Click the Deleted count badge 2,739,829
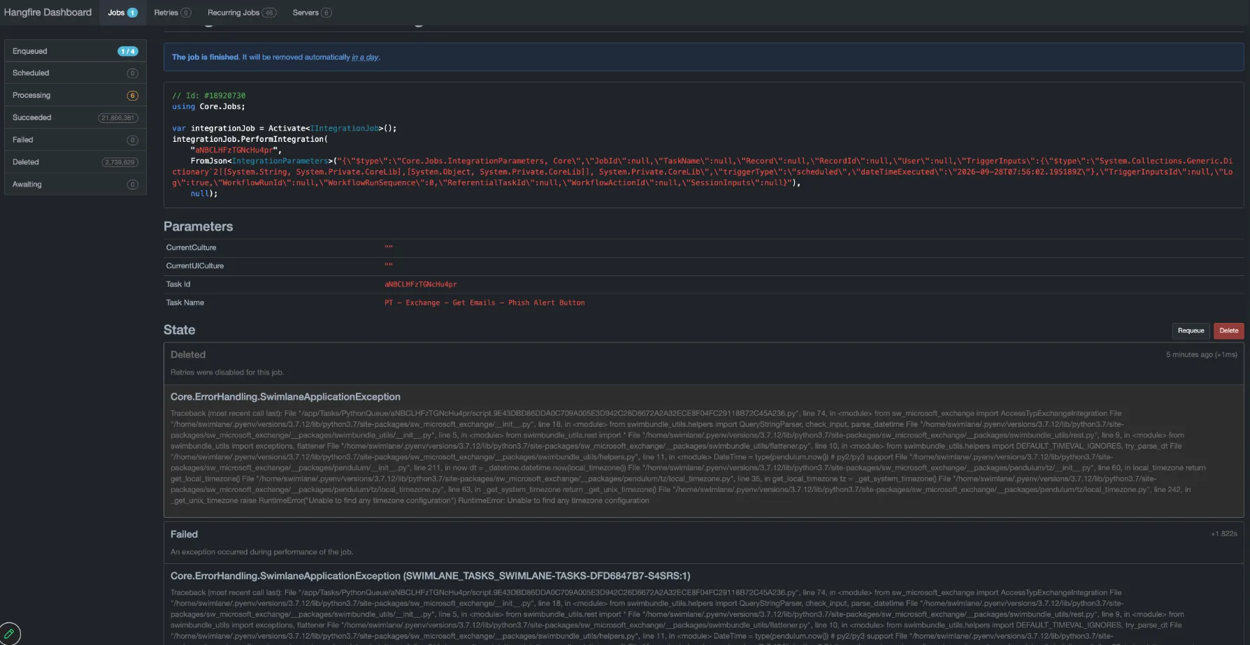Screen dimensions: 1250x645 click(x=120, y=162)
